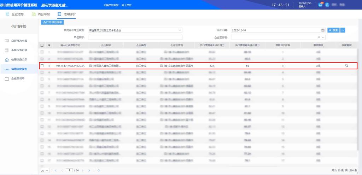The image size is (362, 175).
Task: Click 打开导出面板 export button
Action: pyautogui.click(x=52, y=22)
